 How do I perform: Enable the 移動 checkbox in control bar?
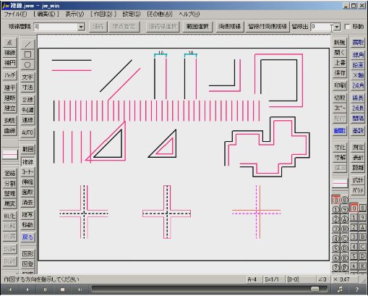[347, 27]
